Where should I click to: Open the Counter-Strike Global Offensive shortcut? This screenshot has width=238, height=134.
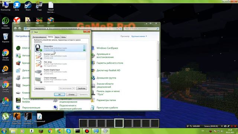(x=16, y=119)
